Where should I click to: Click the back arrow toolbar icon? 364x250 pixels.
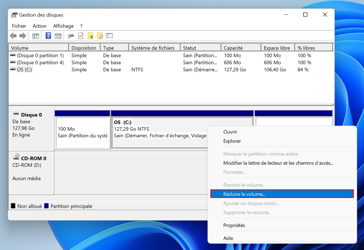13,36
